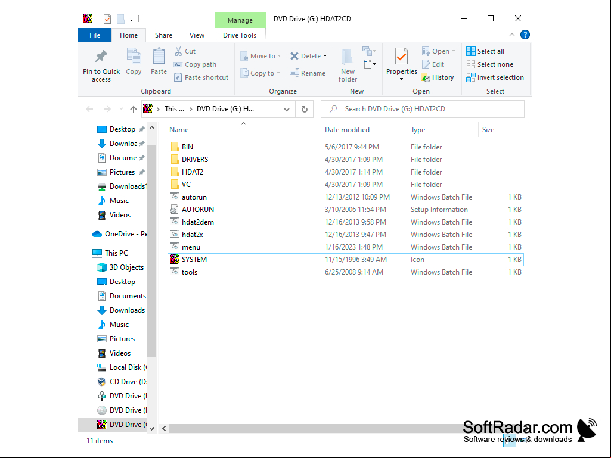
Task: Click the sidebar scroll down arrow
Action: point(151,428)
